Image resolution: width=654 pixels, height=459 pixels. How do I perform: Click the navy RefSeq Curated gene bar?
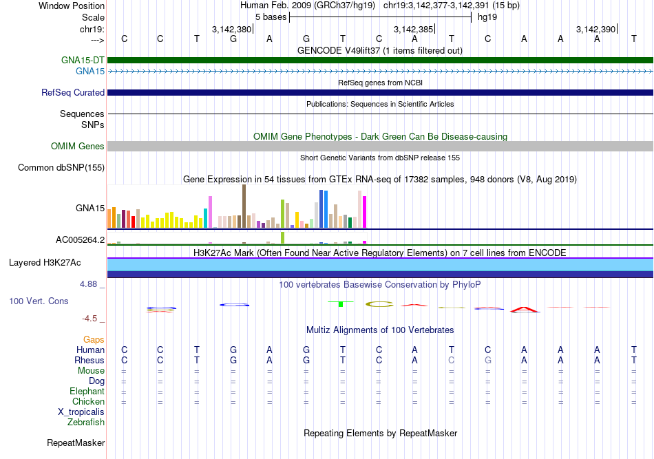coord(380,92)
